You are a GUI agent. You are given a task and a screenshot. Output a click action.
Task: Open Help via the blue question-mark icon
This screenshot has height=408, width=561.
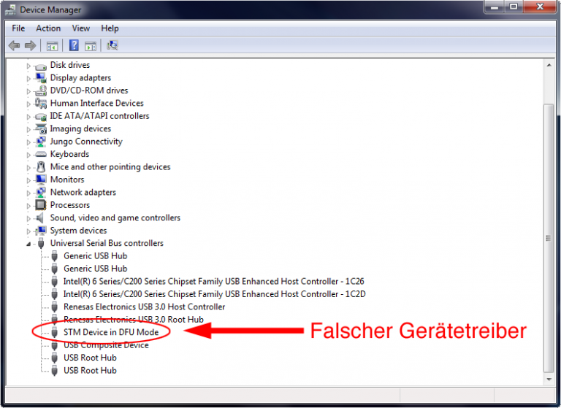(74, 45)
